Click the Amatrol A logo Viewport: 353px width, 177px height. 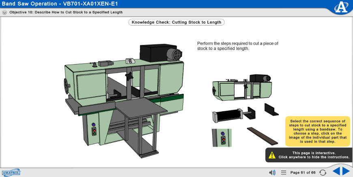pos(341,7)
